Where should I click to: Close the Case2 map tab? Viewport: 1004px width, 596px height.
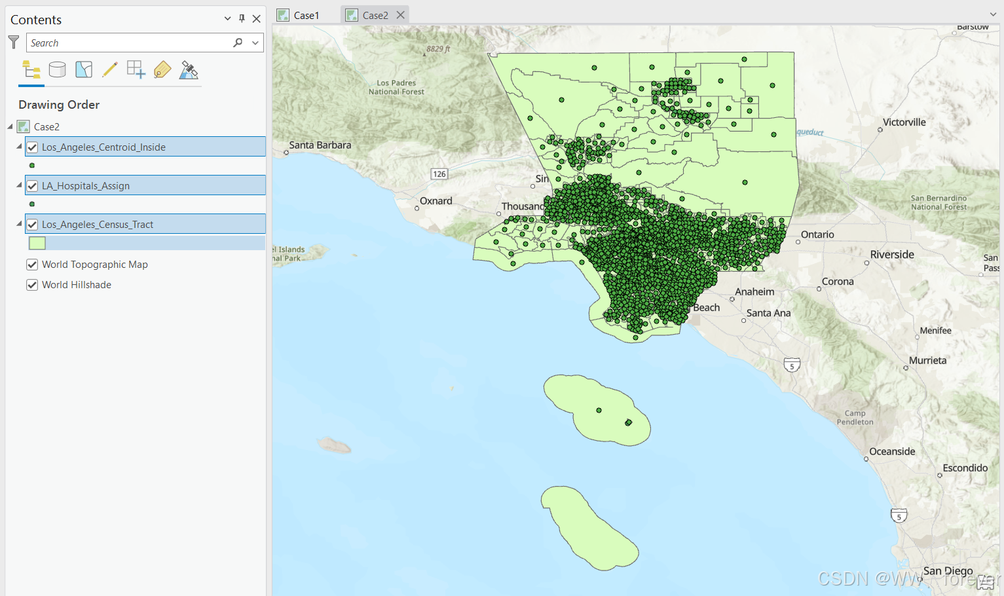pos(400,15)
